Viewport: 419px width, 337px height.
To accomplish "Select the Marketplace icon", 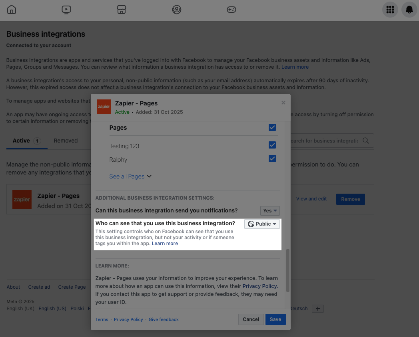I will point(122,10).
